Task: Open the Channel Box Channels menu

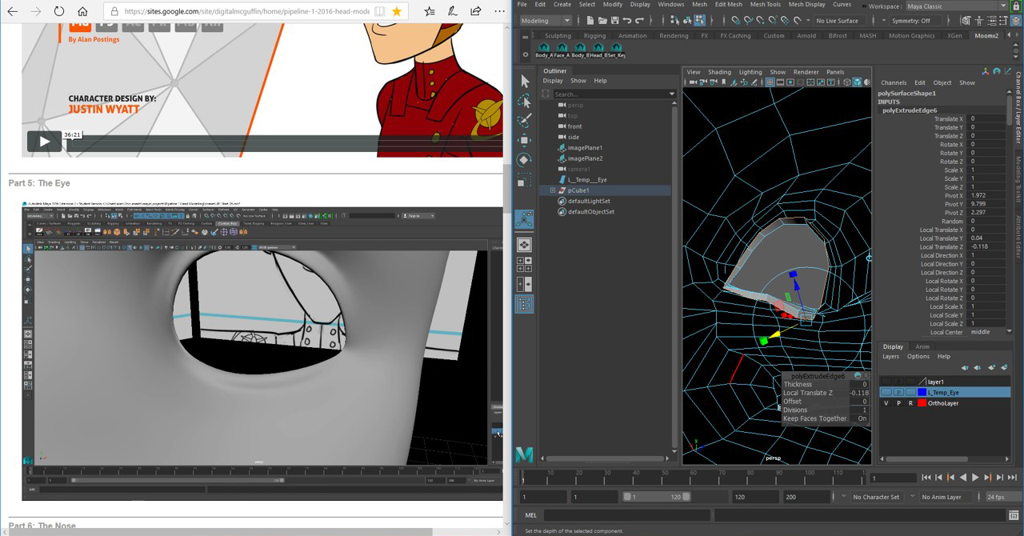Action: pos(894,82)
